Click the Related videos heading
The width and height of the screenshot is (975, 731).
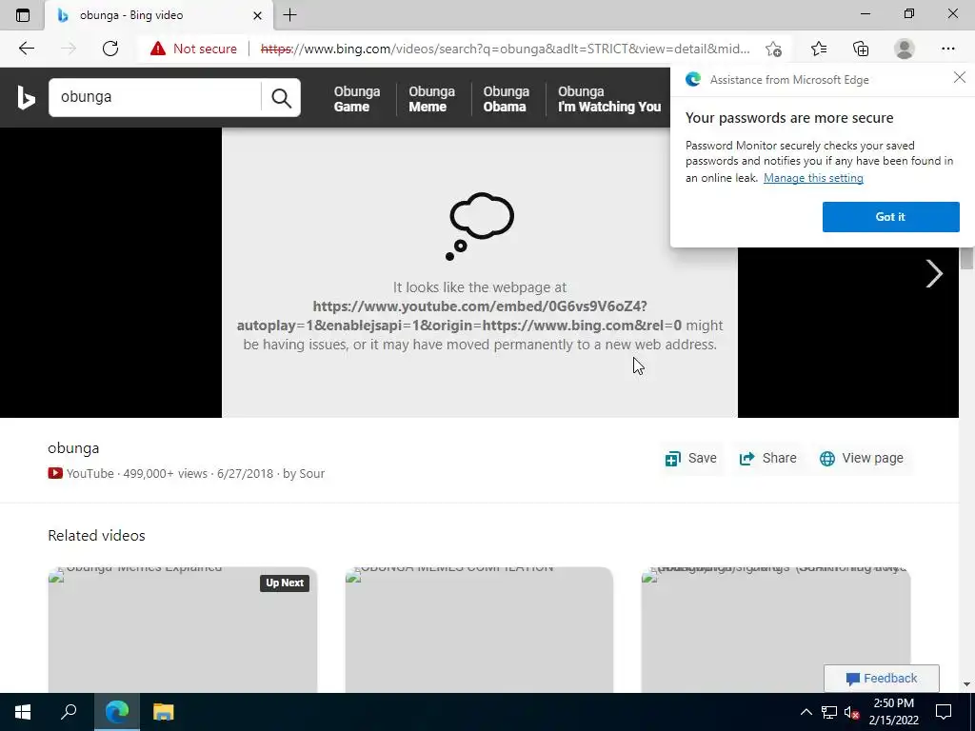(96, 536)
